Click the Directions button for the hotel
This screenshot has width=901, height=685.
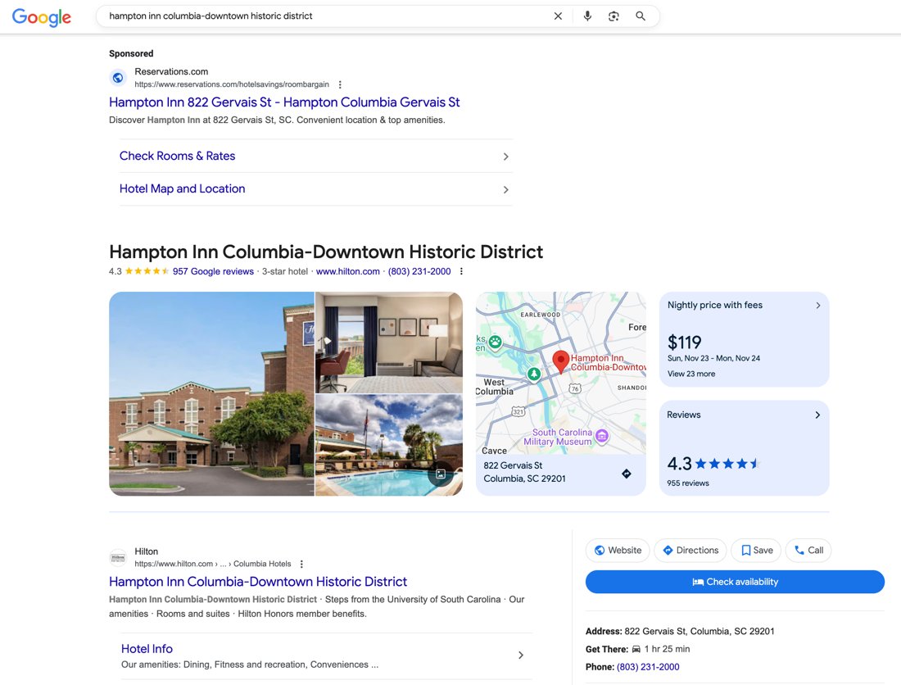pyautogui.click(x=690, y=550)
